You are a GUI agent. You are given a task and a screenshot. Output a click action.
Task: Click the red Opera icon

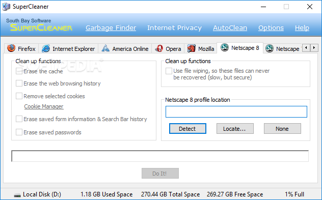159,49
